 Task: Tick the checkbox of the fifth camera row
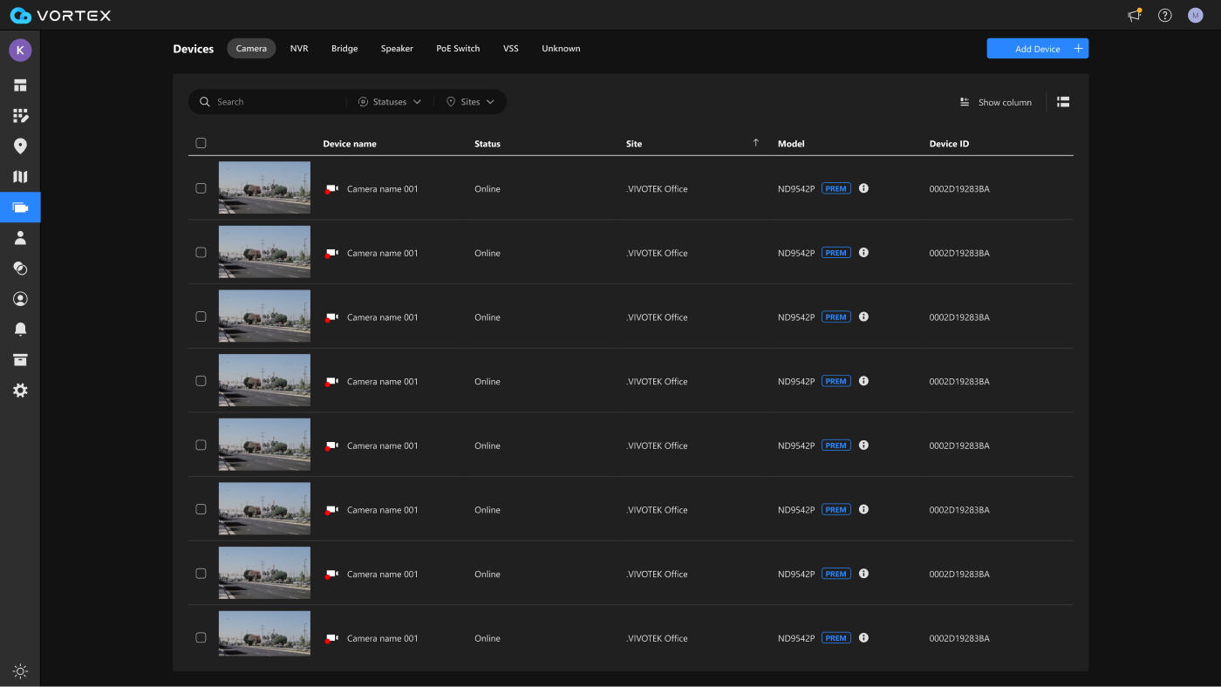coord(201,446)
